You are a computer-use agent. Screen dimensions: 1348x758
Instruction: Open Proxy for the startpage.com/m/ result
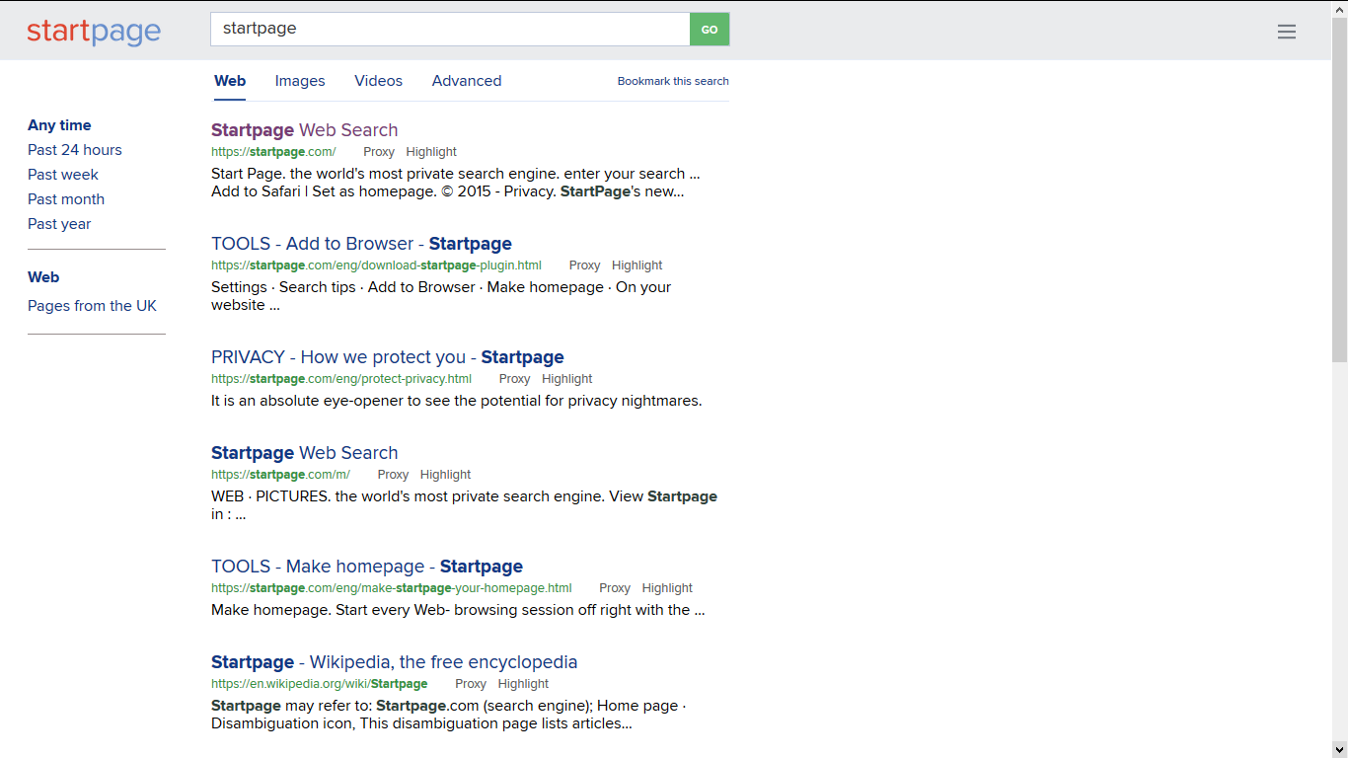point(393,475)
